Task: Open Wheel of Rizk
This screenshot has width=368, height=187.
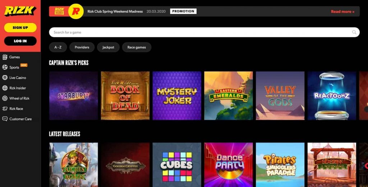Action: click(x=19, y=98)
